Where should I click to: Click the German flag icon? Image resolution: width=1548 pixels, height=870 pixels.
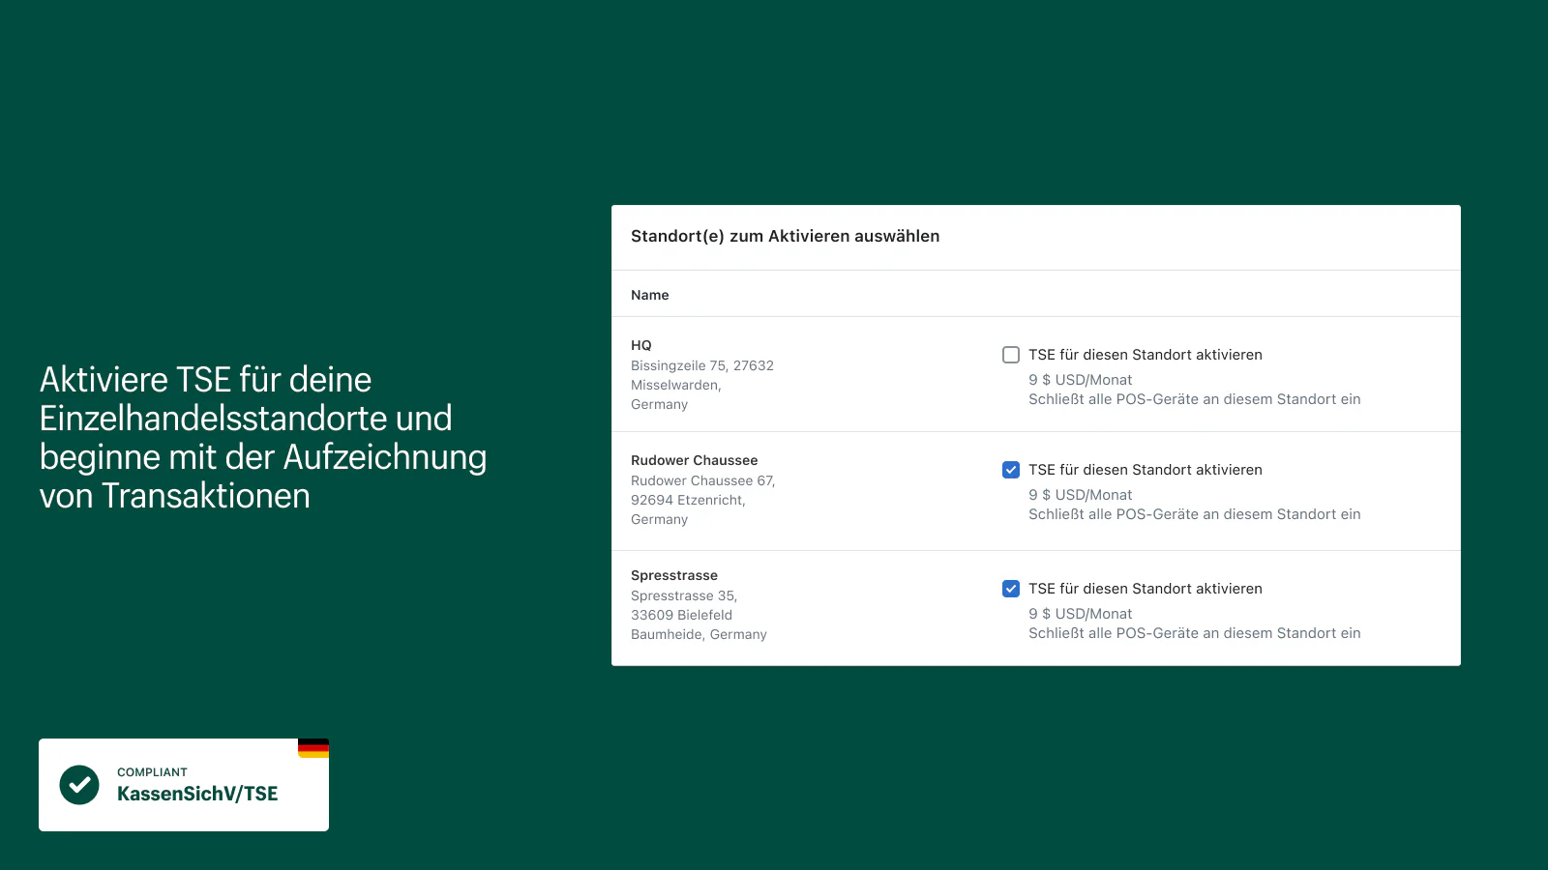tap(313, 748)
